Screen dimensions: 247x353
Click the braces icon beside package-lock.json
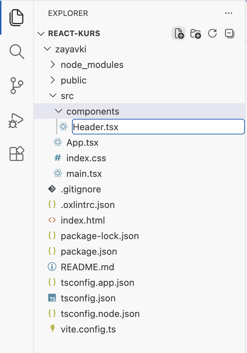[x=52, y=236]
